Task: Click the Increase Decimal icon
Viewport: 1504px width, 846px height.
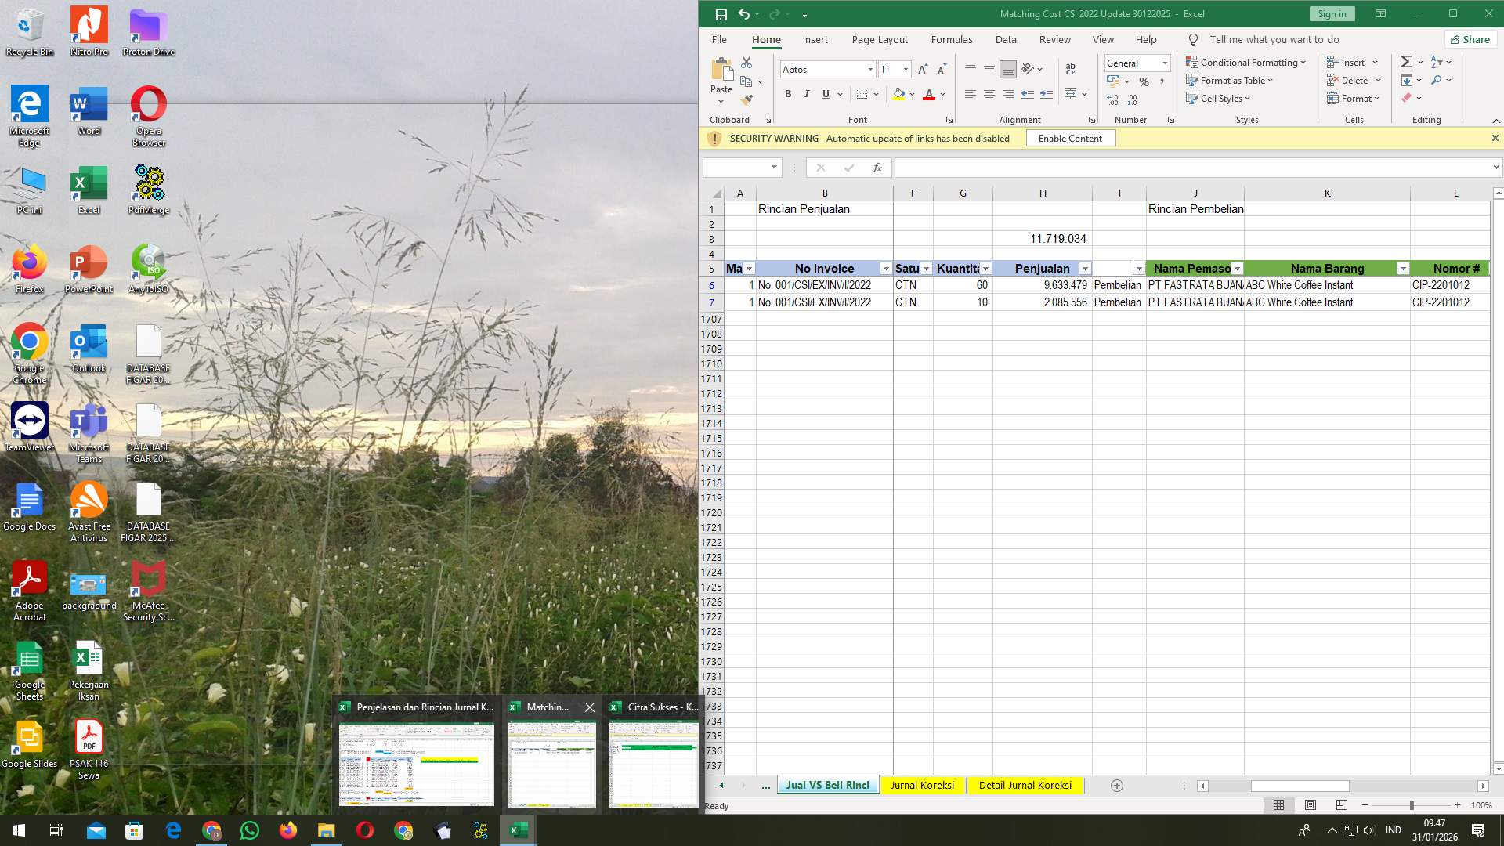Action: pyautogui.click(x=1112, y=99)
